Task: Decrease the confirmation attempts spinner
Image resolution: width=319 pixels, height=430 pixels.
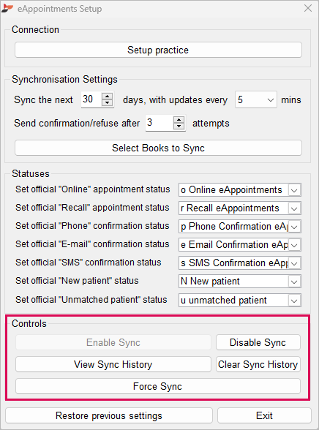Action: coord(179,126)
